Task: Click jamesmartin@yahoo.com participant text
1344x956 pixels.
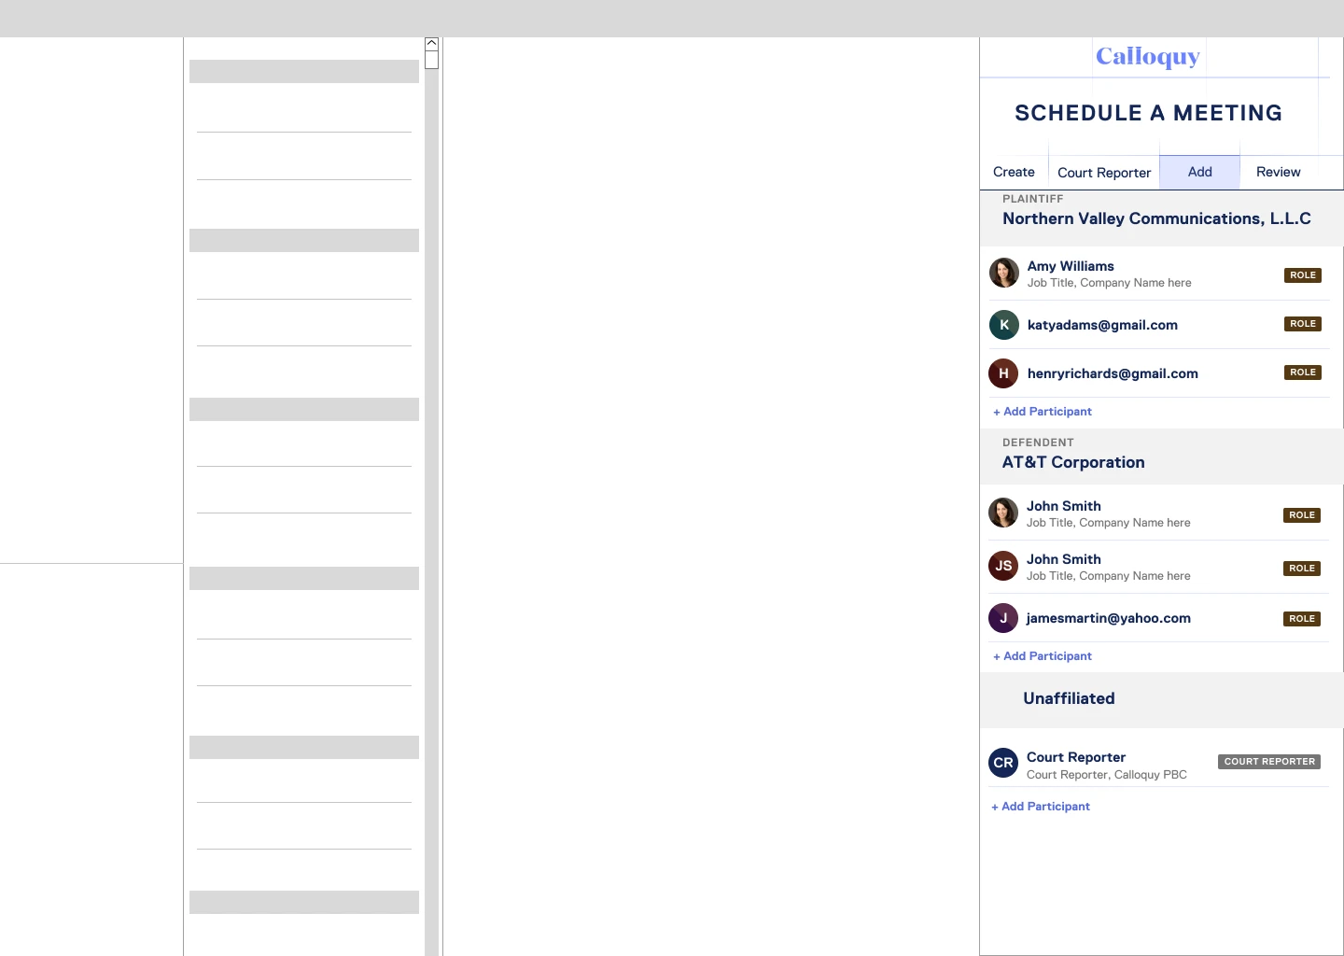Action: click(x=1108, y=618)
